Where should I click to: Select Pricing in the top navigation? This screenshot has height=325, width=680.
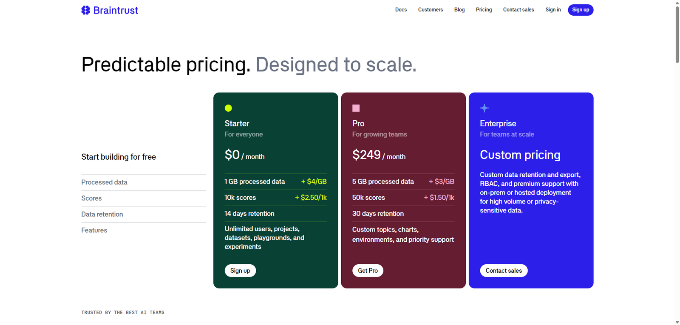[x=484, y=10]
